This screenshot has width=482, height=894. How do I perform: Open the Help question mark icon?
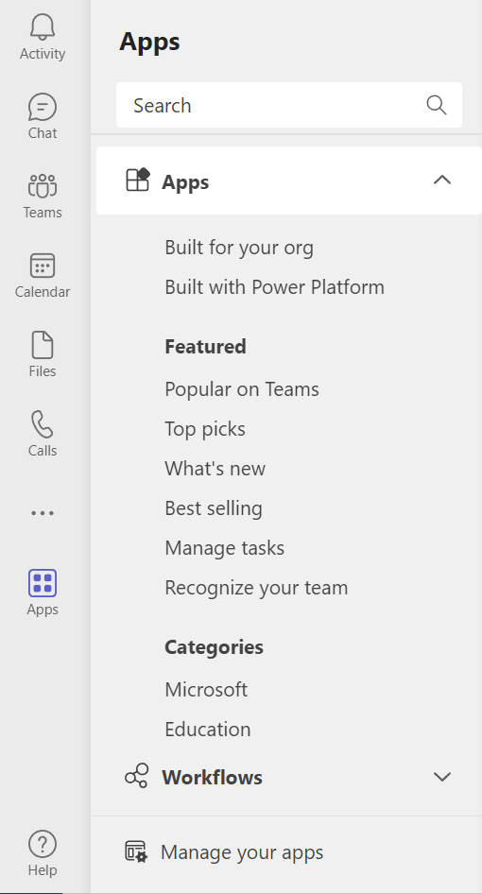[x=43, y=845]
